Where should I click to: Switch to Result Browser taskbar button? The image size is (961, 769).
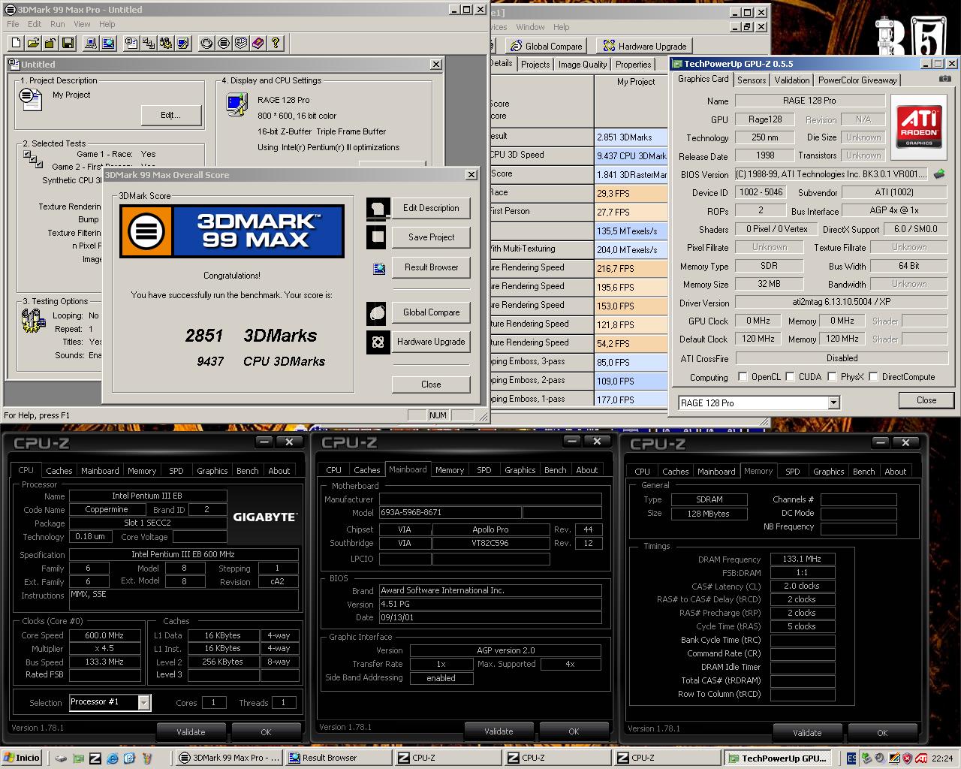click(x=337, y=758)
